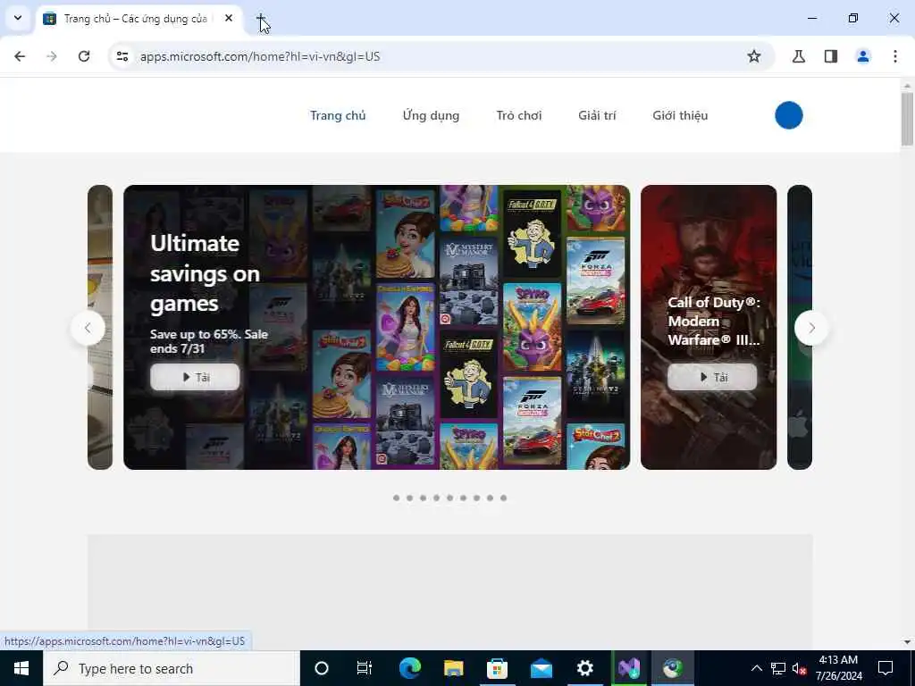Image resolution: width=915 pixels, height=686 pixels.
Task: Open the Giải trí navigation link
Action: click(x=597, y=115)
